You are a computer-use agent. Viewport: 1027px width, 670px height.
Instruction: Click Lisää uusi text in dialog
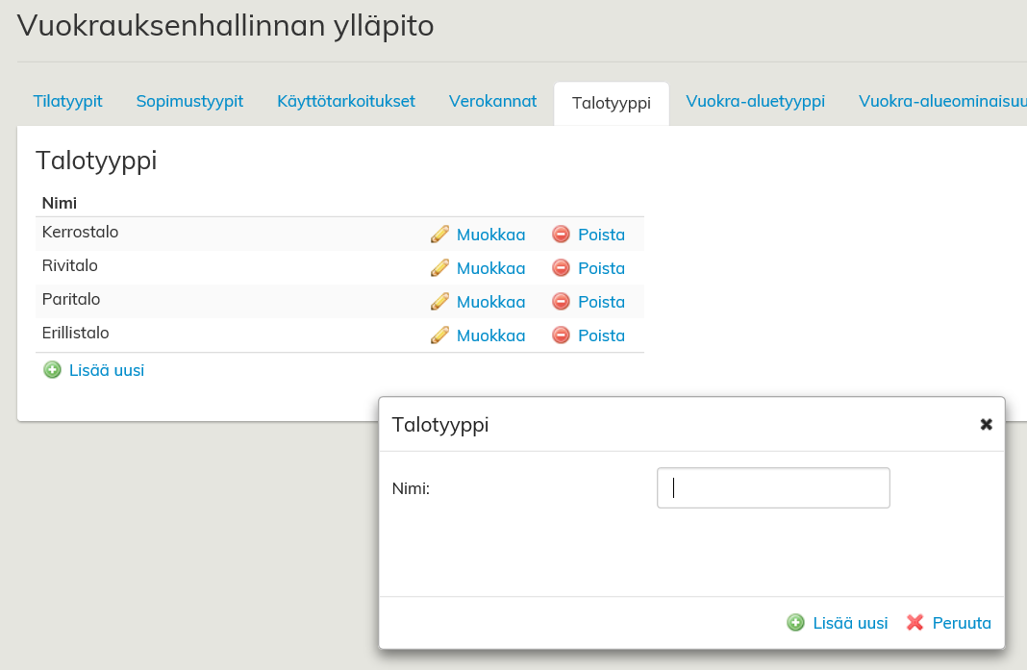pyautogui.click(x=850, y=623)
